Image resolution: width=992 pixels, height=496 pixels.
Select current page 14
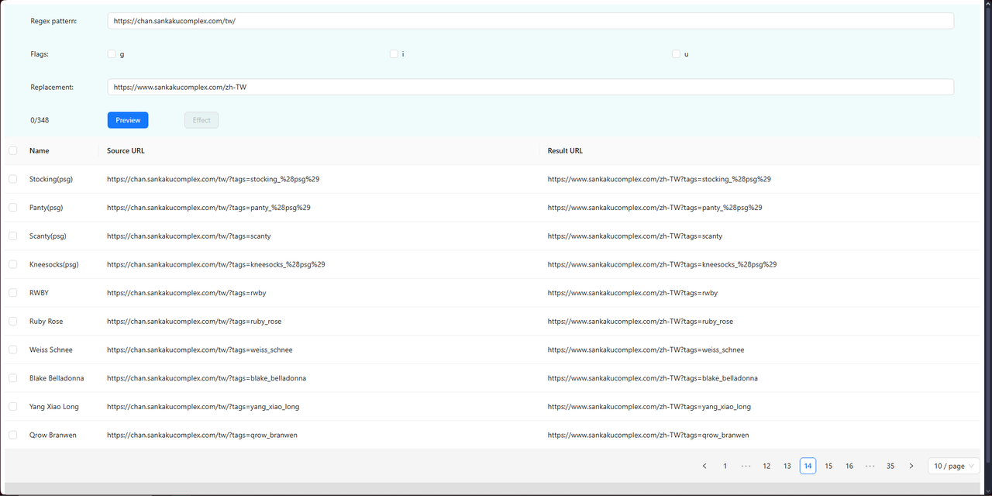(x=808, y=466)
